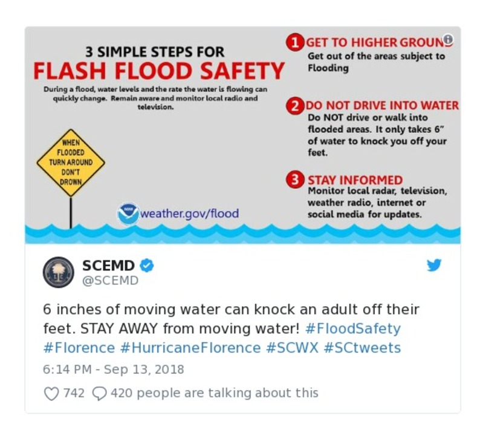Like the tweet with the heart icon
This screenshot has height=433, width=483.
(x=52, y=393)
